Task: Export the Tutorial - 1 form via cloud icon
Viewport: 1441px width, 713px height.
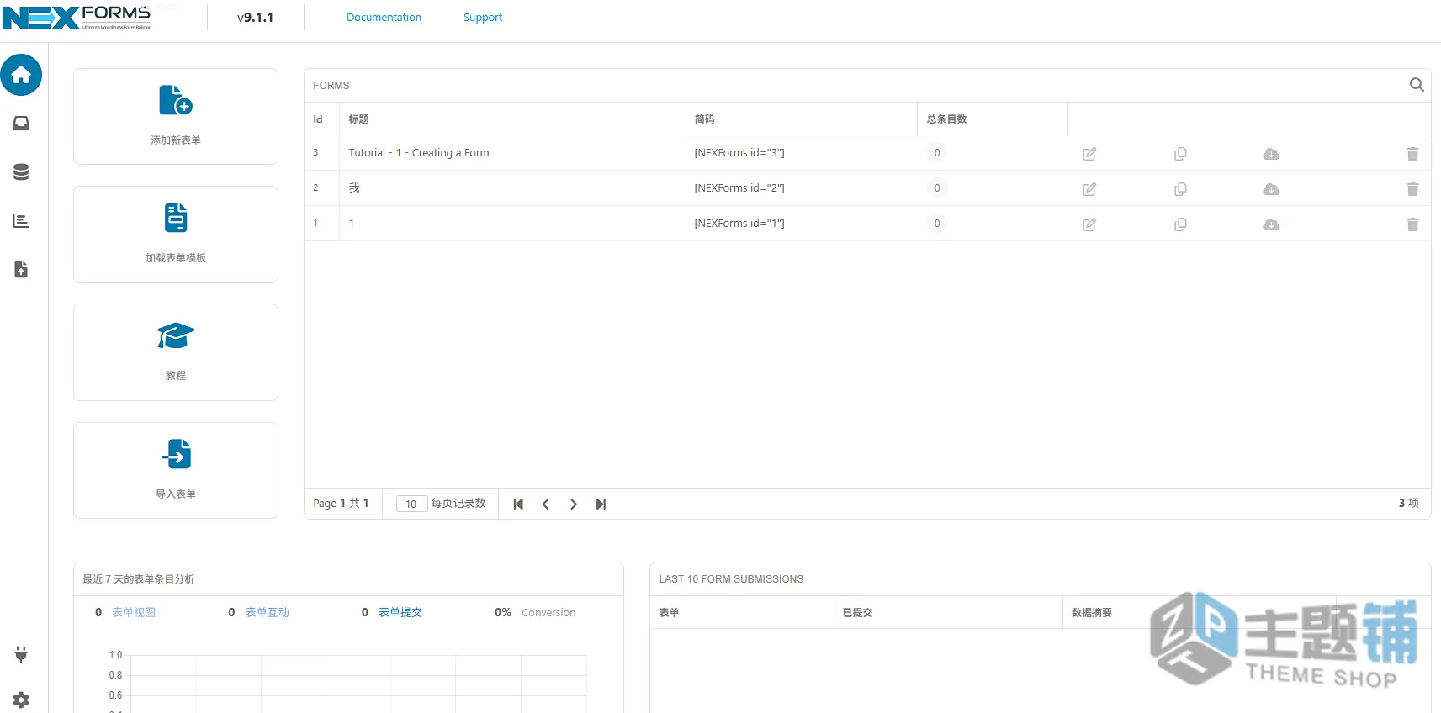Action: pyautogui.click(x=1271, y=154)
